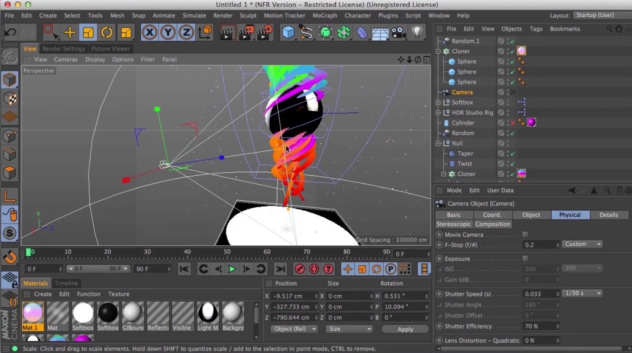
Task: Click the coordinate system cube icon
Action: pos(206,32)
